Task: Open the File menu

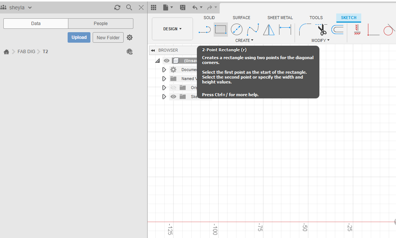Action: (168, 7)
